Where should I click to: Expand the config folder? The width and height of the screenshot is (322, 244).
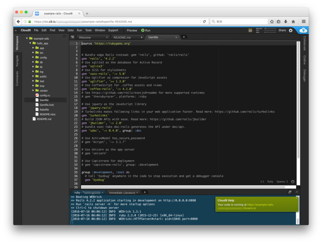coord(33,57)
